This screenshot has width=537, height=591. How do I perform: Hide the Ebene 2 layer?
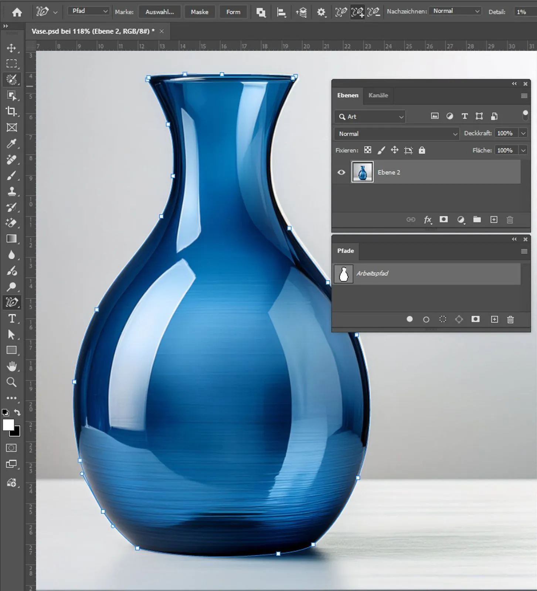341,172
